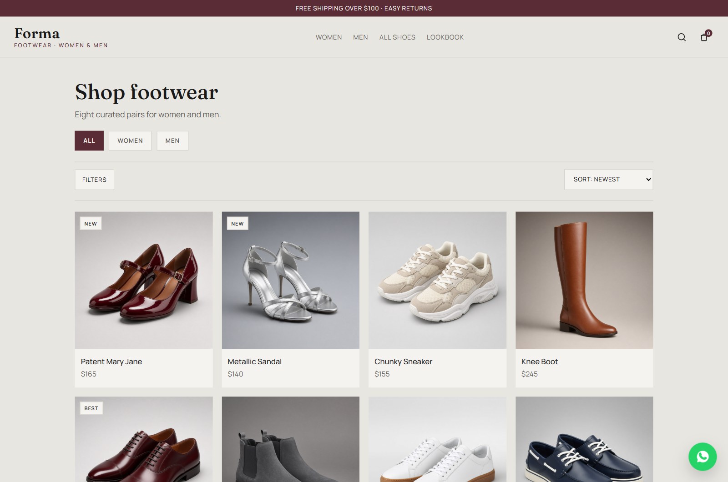Open the navy boat shoe image
728x482 pixels.
tap(584, 439)
